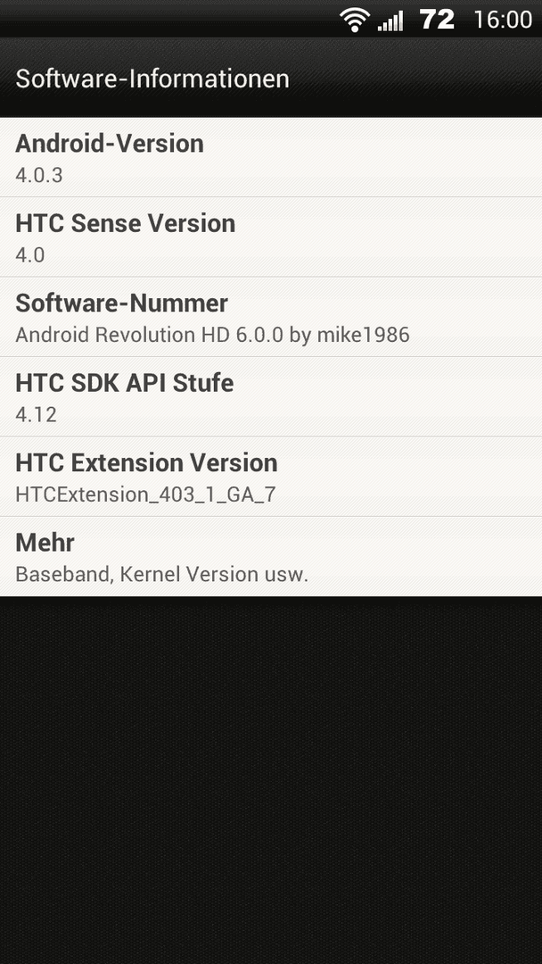Select the HTC Sense Version item
The image size is (542, 964).
click(x=271, y=237)
